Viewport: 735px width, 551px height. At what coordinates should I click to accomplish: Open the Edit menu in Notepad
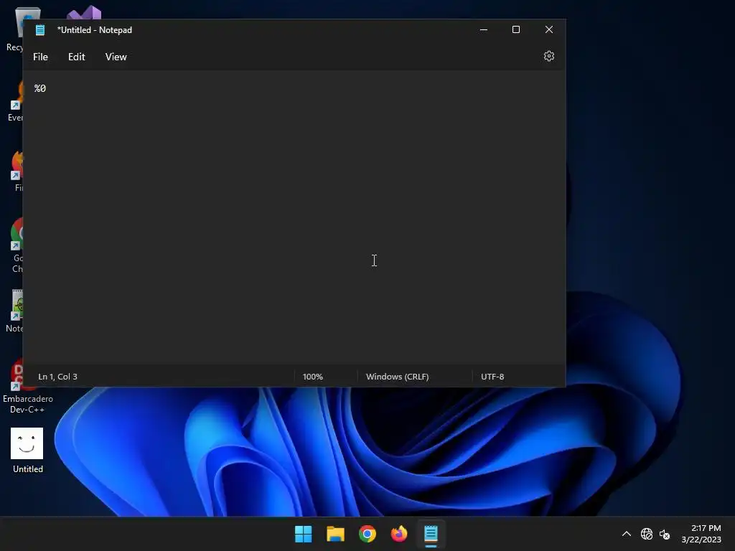pos(76,57)
